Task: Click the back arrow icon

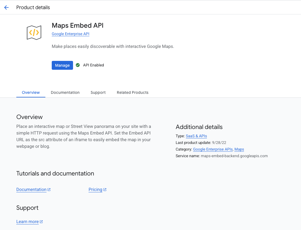Action: tap(6, 7)
